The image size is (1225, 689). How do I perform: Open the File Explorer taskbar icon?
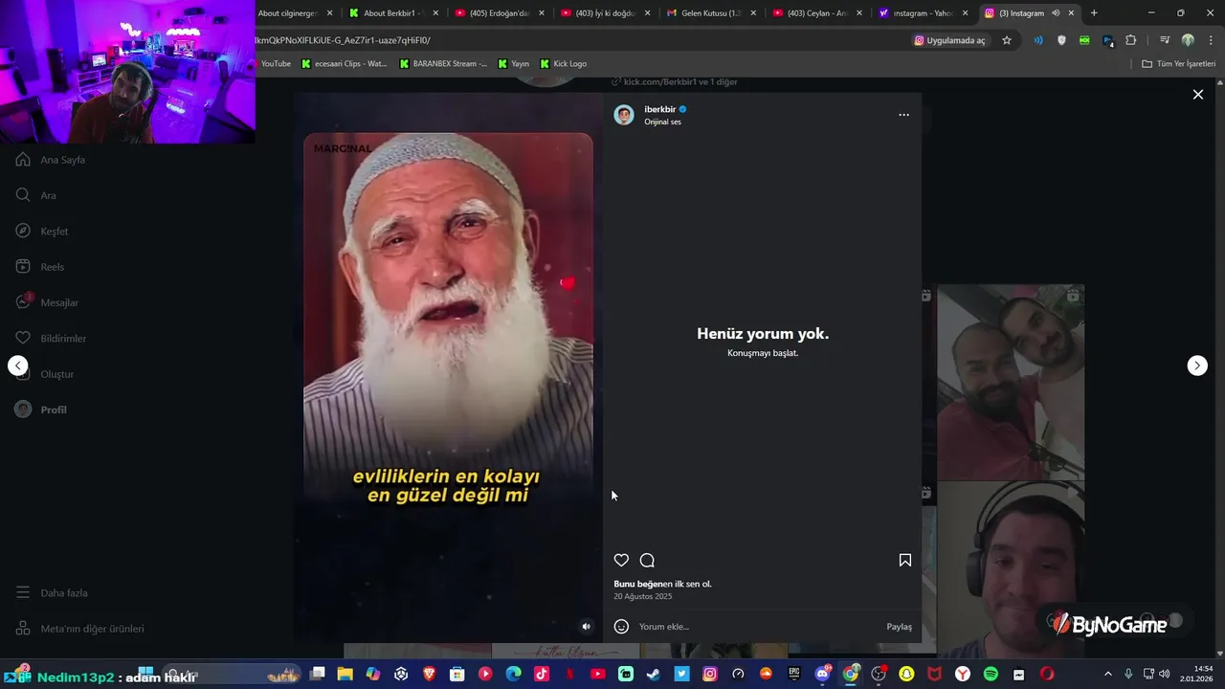point(345,674)
